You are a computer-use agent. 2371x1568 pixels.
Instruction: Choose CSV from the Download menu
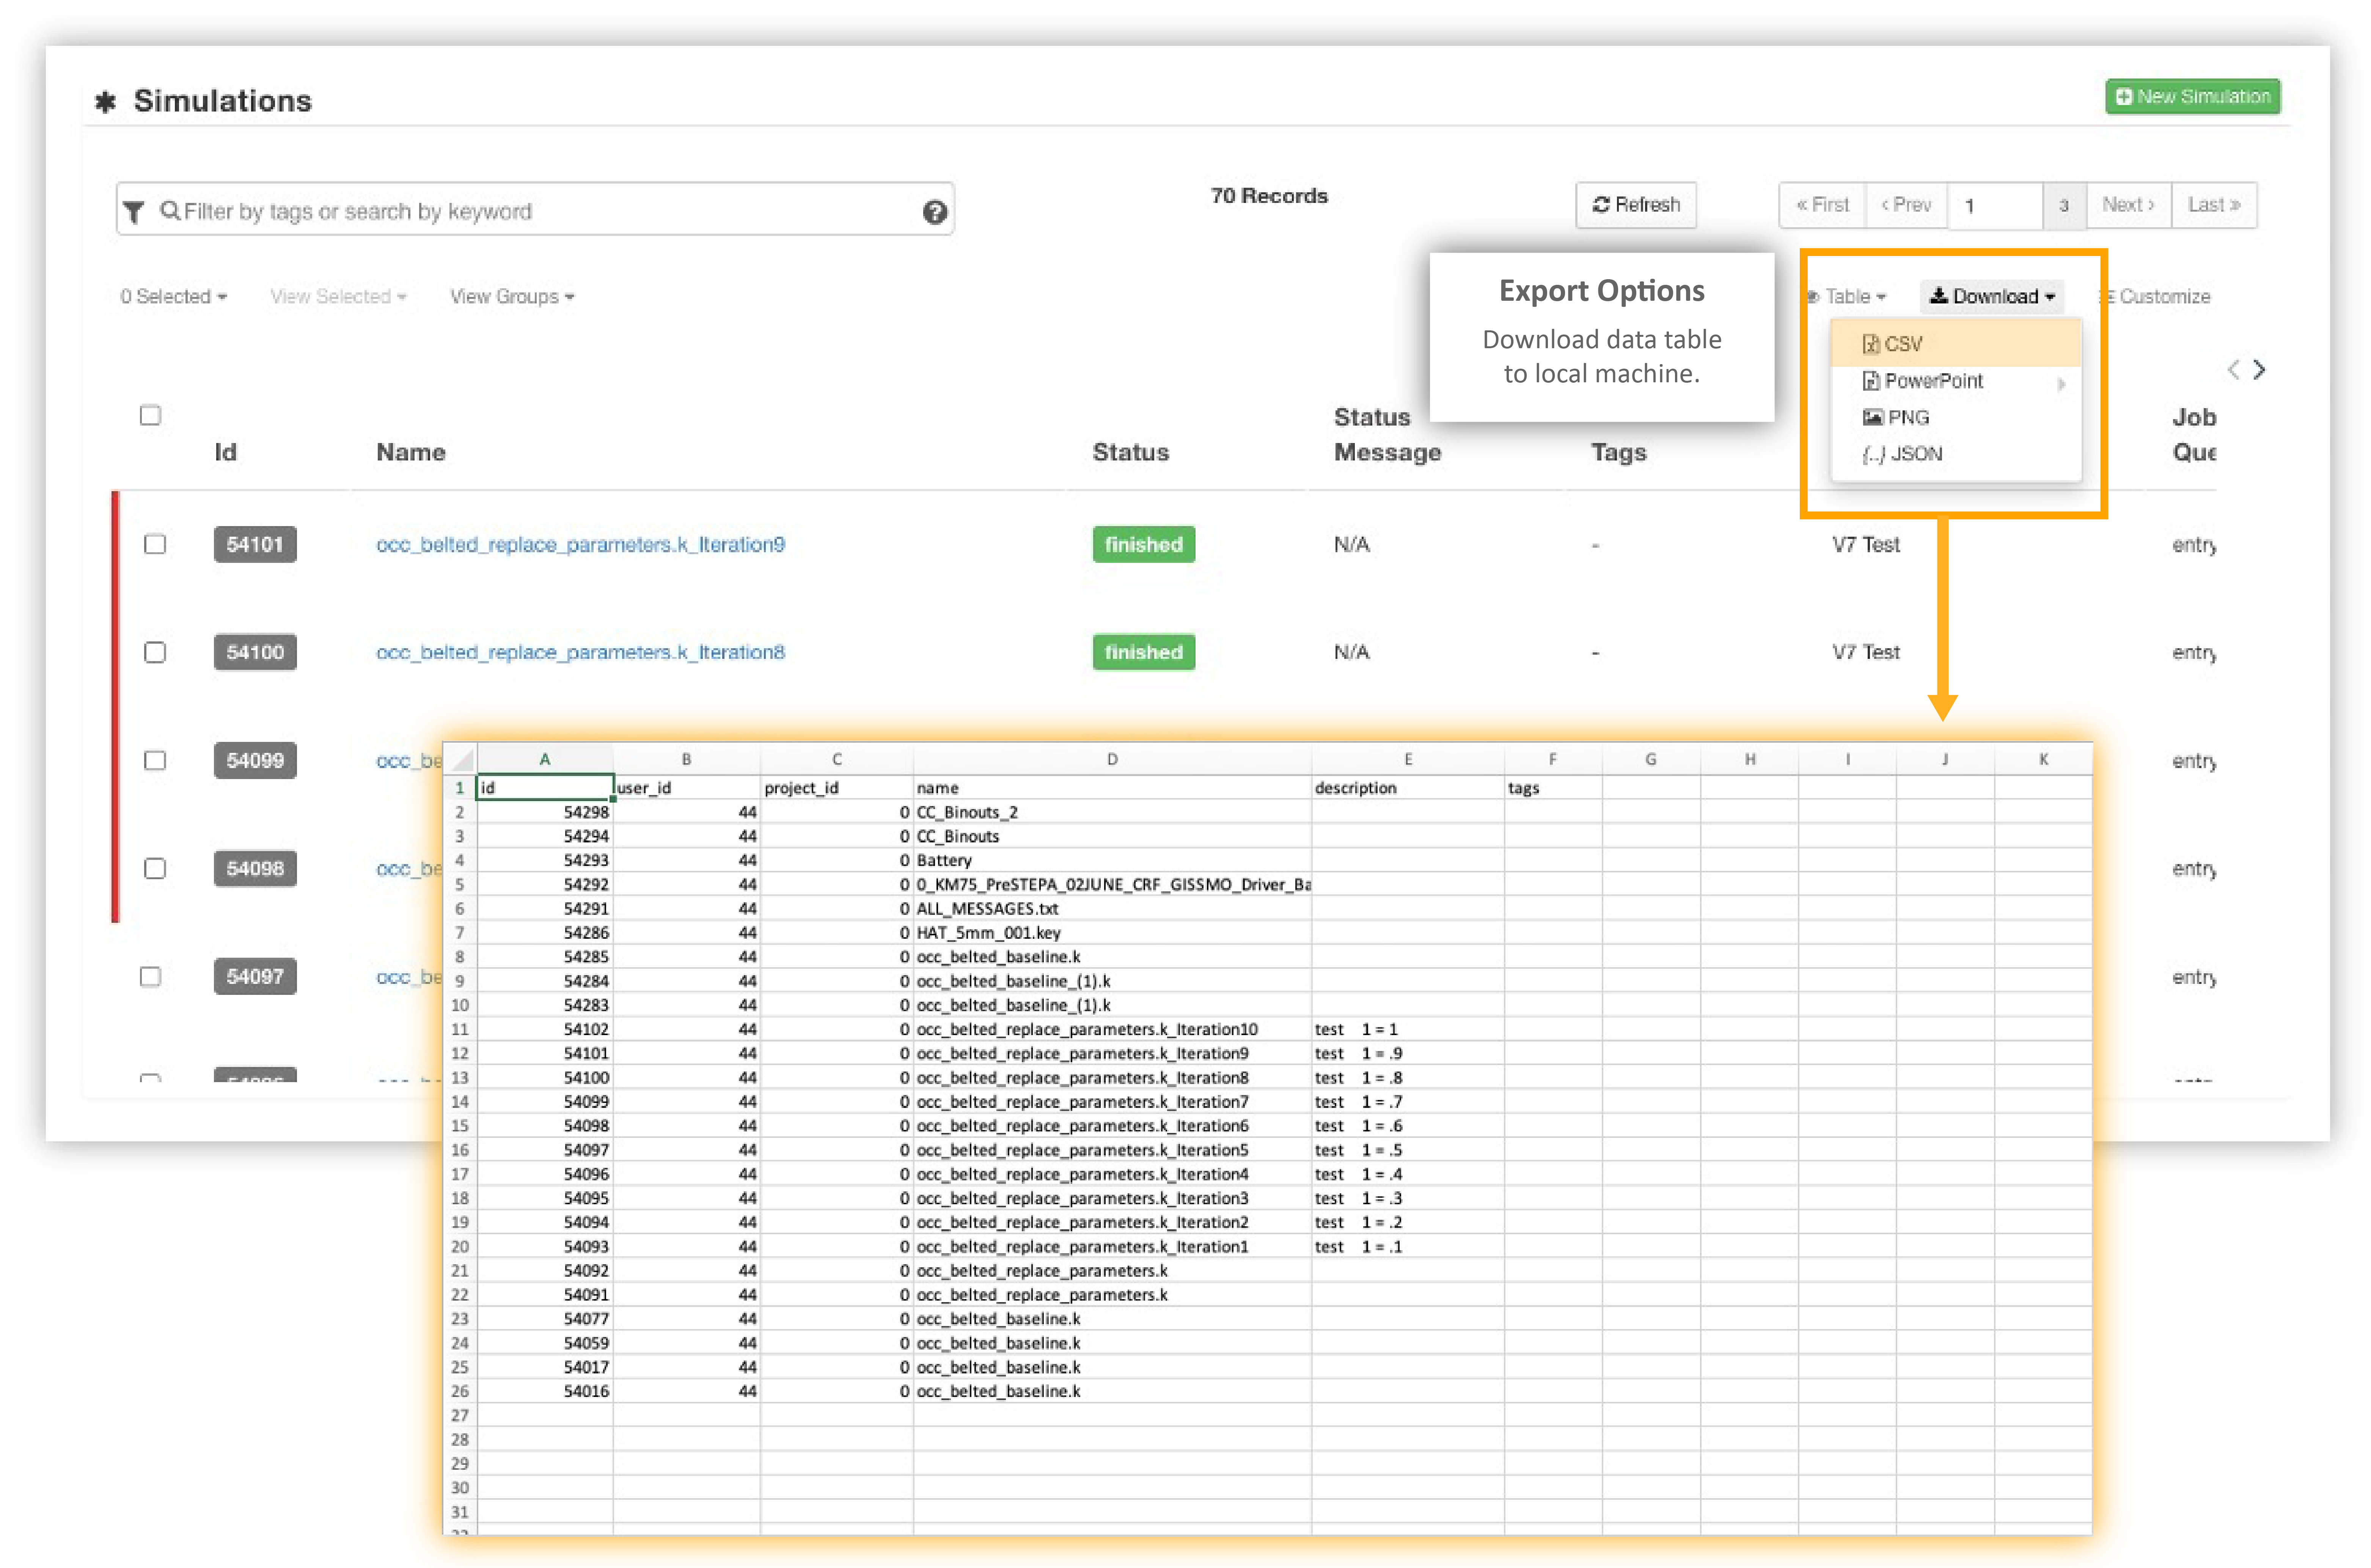pos(1956,344)
